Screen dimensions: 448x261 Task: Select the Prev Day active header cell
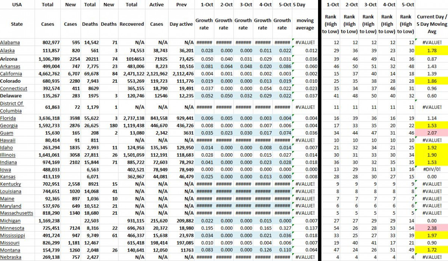tap(181, 24)
